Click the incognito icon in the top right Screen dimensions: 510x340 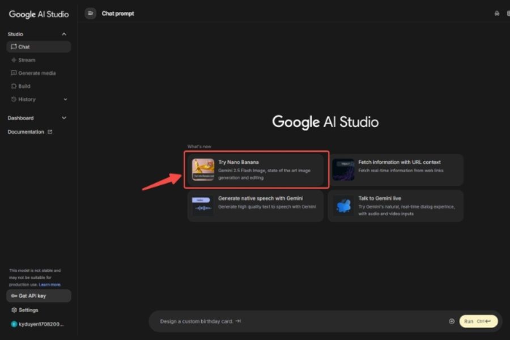tap(497, 14)
